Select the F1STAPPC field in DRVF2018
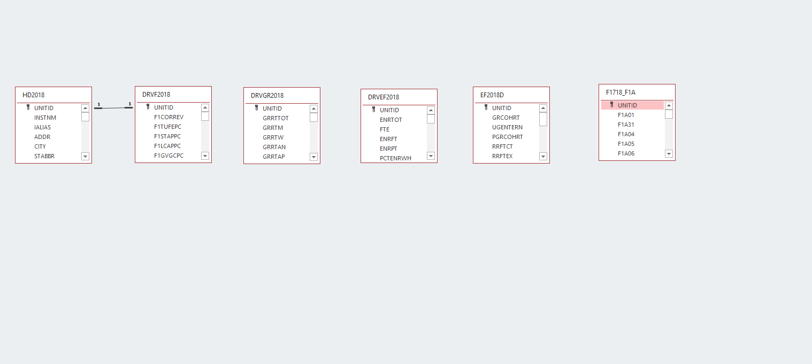812x364 pixels. pyautogui.click(x=169, y=136)
